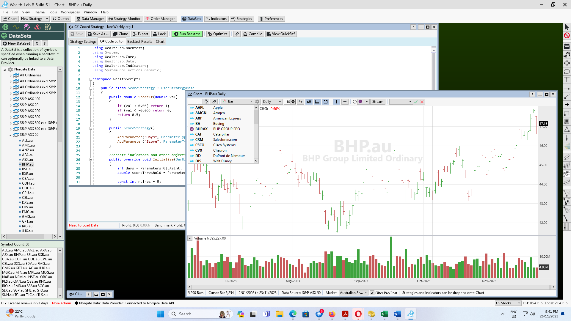Click the Run Backtest button
The width and height of the screenshot is (571, 321).
point(187,34)
